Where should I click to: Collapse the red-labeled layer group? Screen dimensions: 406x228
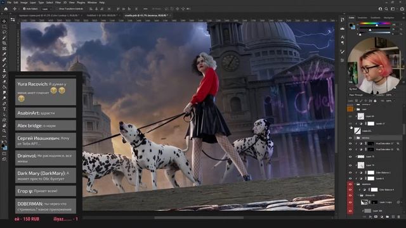(x=355, y=184)
